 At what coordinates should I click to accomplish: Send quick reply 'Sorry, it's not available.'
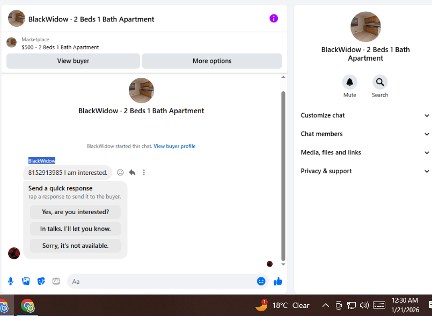coord(75,246)
